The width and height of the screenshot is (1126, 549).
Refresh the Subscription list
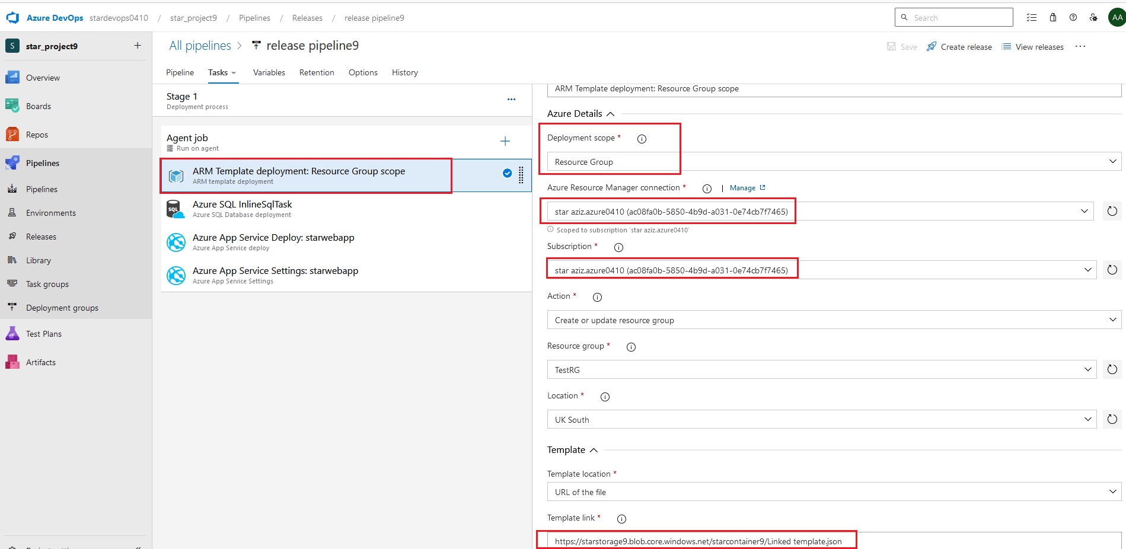pyautogui.click(x=1112, y=270)
